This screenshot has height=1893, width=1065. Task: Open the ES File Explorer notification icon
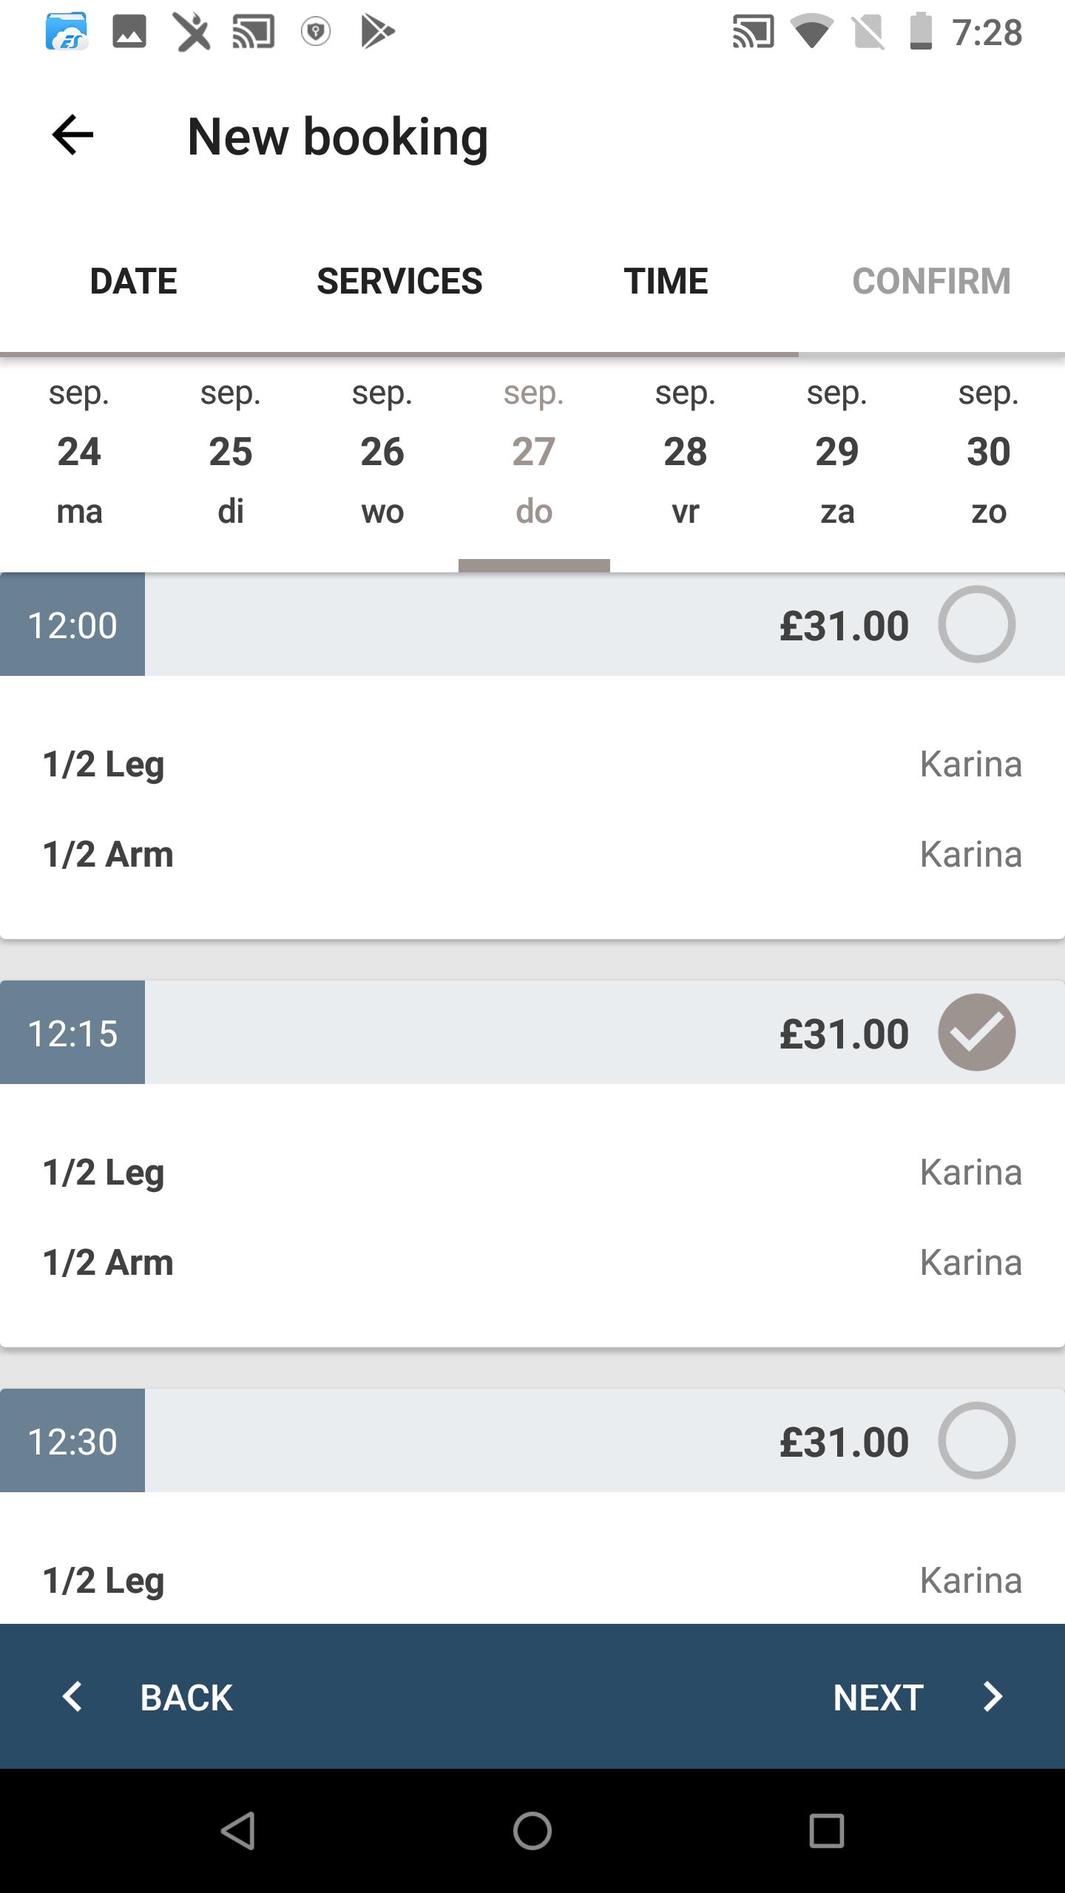67,32
